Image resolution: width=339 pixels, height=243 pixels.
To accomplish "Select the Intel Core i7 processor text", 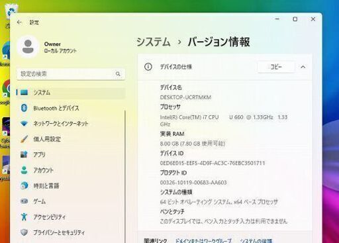I will (x=224, y=121).
